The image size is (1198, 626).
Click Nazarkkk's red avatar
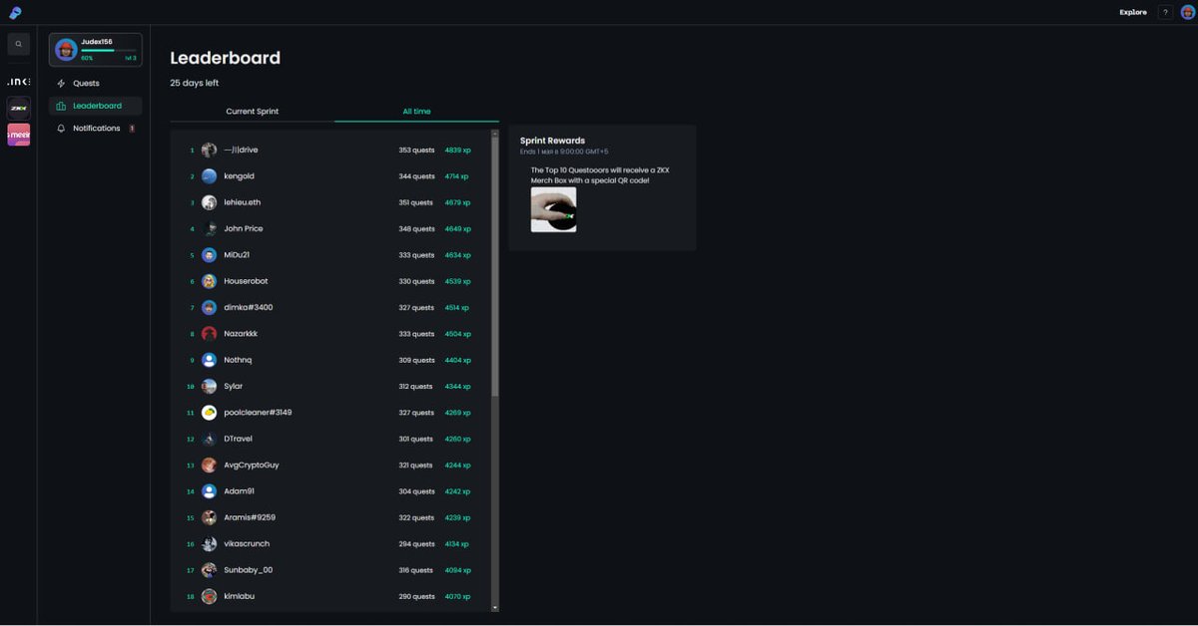pyautogui.click(x=209, y=334)
